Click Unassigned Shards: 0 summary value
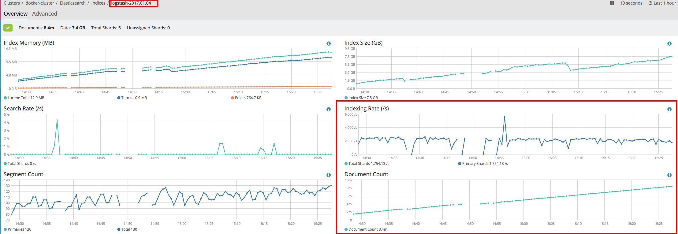Image resolution: width=678 pixels, height=234 pixels. click(148, 28)
